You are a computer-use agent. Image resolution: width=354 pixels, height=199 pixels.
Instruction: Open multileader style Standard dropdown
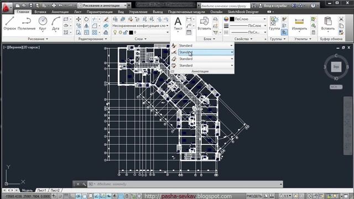[x=206, y=59]
